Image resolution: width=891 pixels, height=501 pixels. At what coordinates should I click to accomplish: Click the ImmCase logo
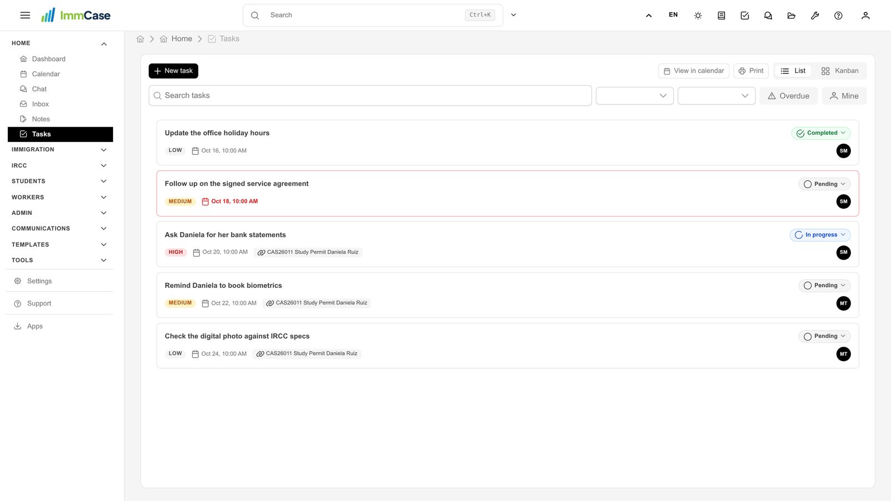click(x=76, y=15)
